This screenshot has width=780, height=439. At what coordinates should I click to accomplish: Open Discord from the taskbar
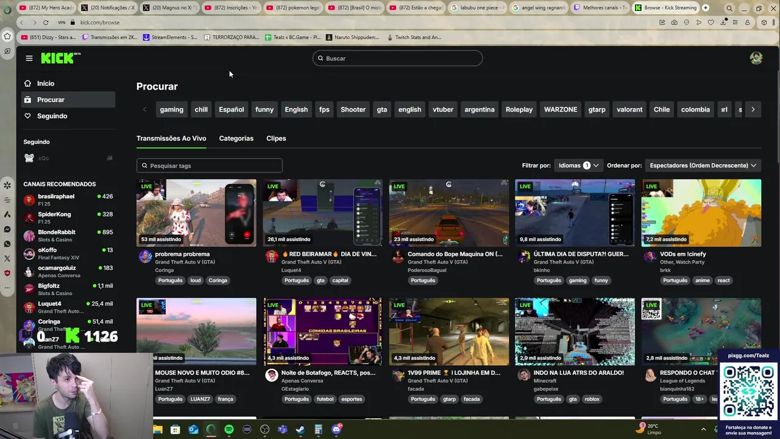pyautogui.click(x=336, y=429)
